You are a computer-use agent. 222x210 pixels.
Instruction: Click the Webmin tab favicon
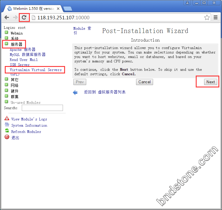(x=10, y=9)
